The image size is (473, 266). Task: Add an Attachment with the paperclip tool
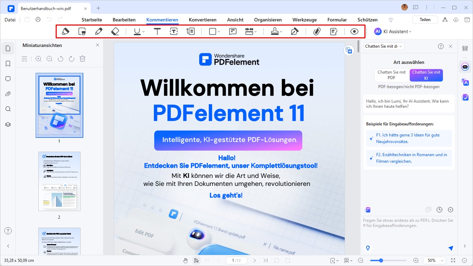(x=317, y=31)
